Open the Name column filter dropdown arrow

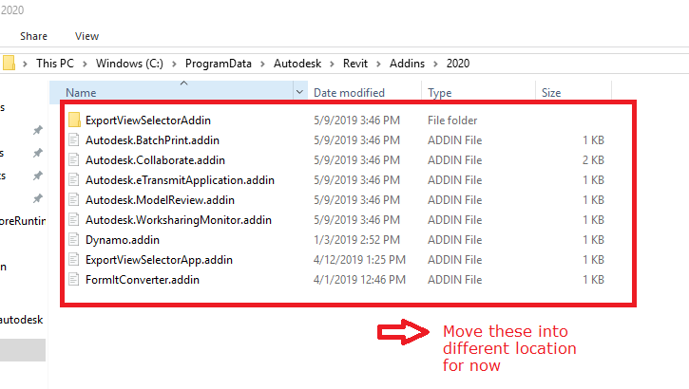299,92
